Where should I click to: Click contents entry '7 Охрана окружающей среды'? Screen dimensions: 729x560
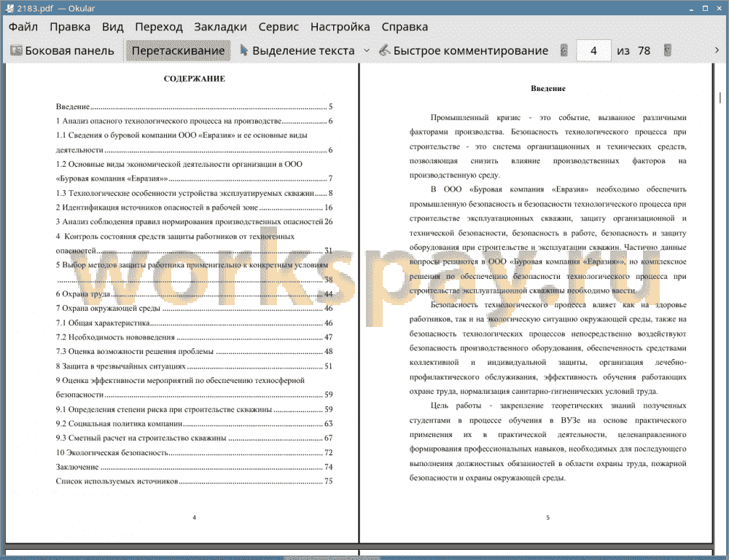click(x=194, y=308)
